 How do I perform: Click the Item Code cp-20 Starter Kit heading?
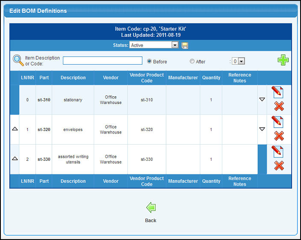click(150, 29)
